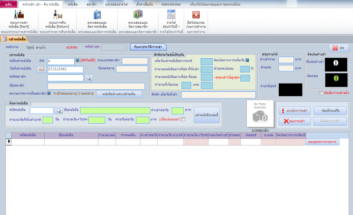The width and height of the screenshot is (353, 215).
Task: Open the Administrator ribbon tab
Action: [x=171, y=4]
